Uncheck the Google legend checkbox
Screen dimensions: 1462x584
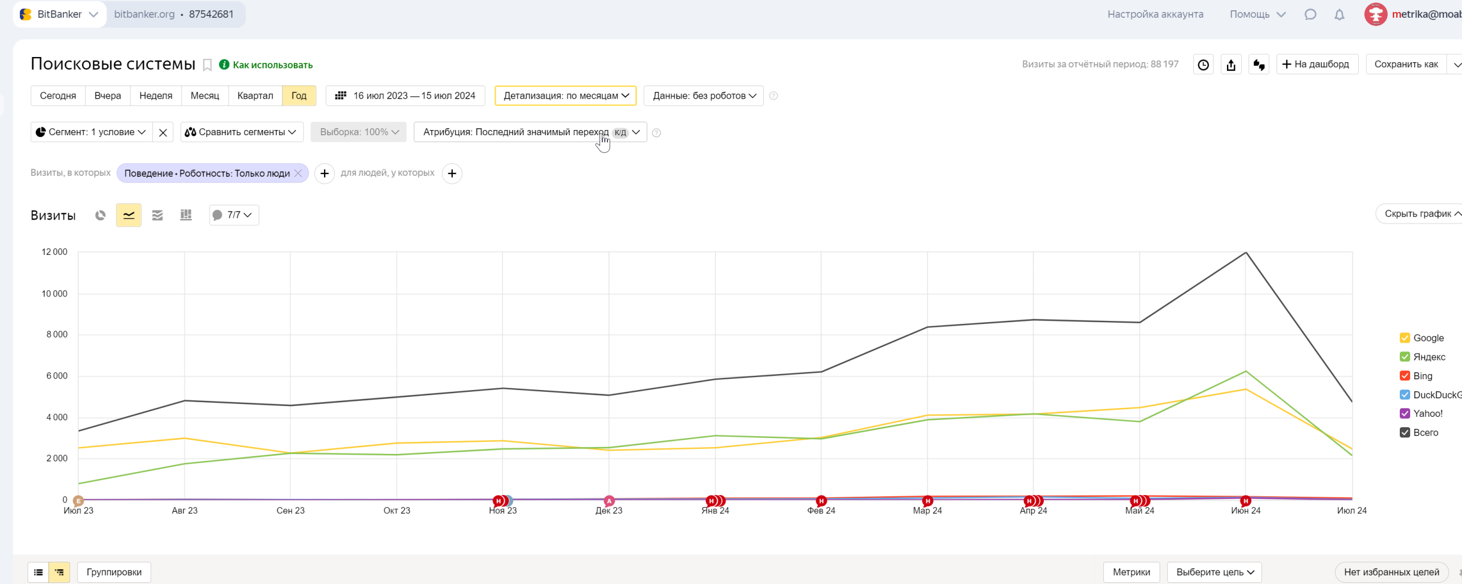(1405, 338)
